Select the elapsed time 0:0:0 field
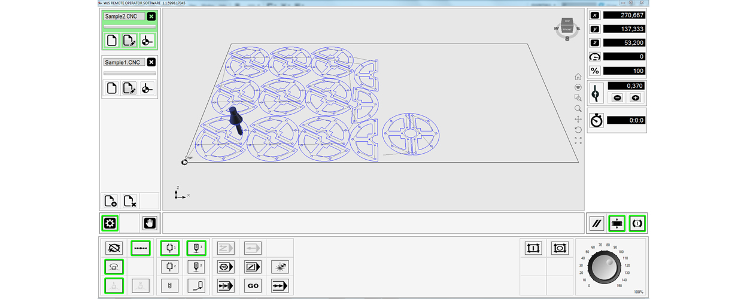The height and width of the screenshot is (299, 747). point(626,120)
